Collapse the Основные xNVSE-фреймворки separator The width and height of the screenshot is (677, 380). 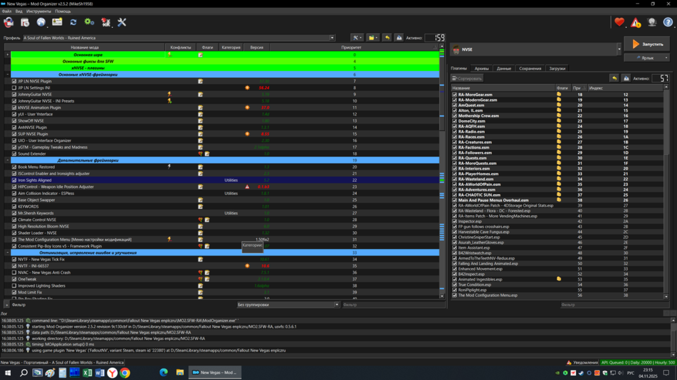7,74
